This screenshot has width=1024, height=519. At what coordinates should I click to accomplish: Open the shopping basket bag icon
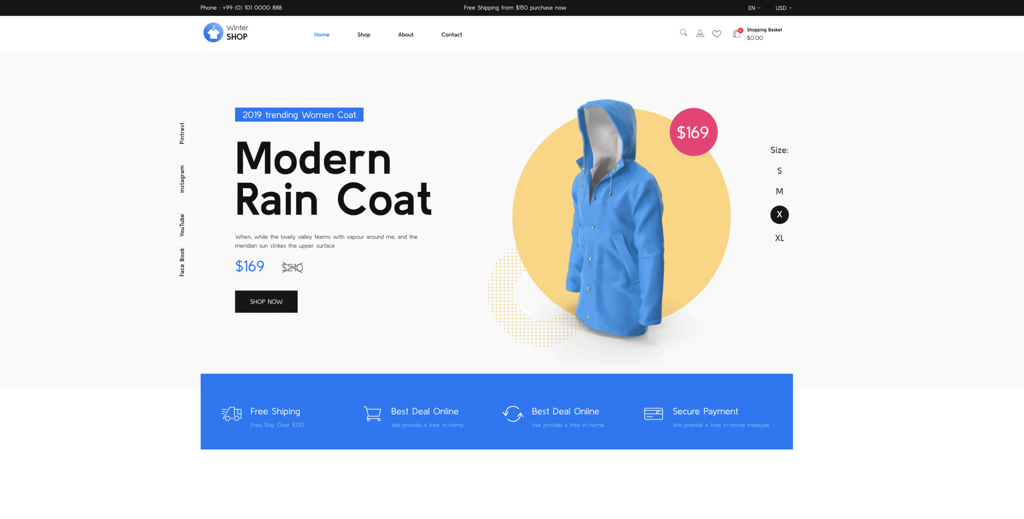(x=737, y=34)
